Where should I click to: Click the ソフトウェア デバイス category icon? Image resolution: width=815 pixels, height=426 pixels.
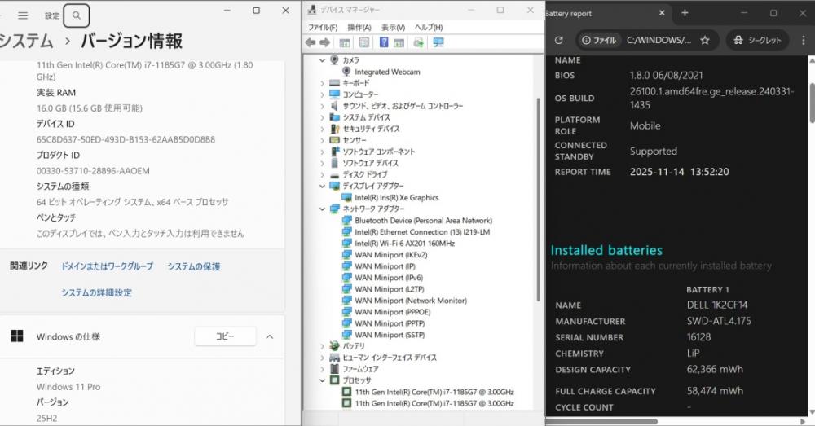click(334, 163)
